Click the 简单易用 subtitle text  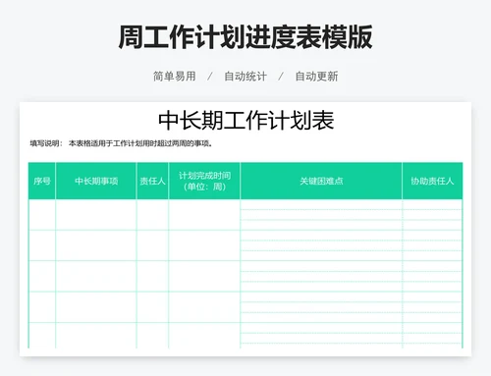click(175, 77)
